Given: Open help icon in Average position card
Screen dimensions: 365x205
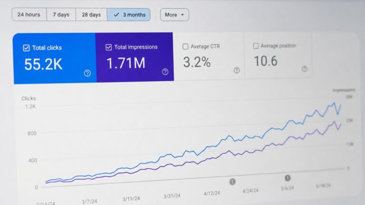Looking at the screenshot, I should tap(305, 69).
